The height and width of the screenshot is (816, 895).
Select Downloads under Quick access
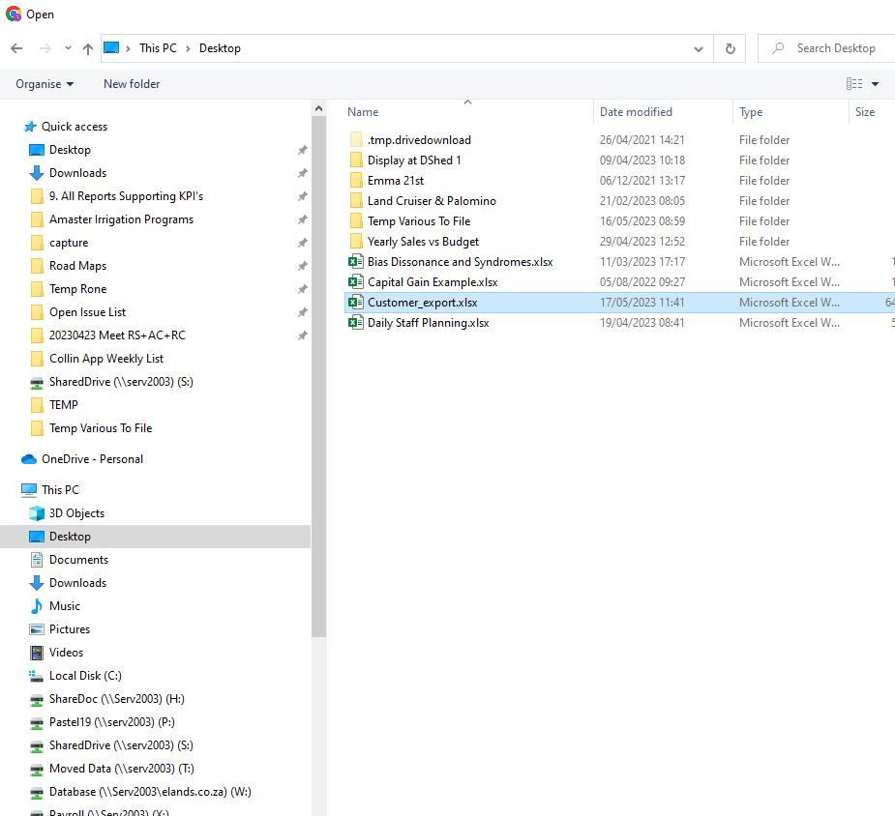pos(77,173)
